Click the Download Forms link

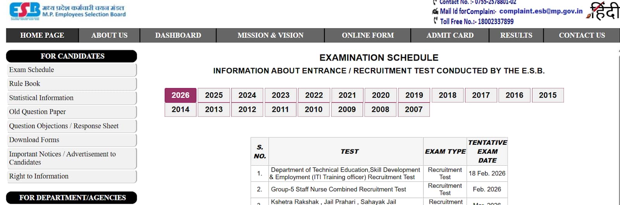point(34,140)
